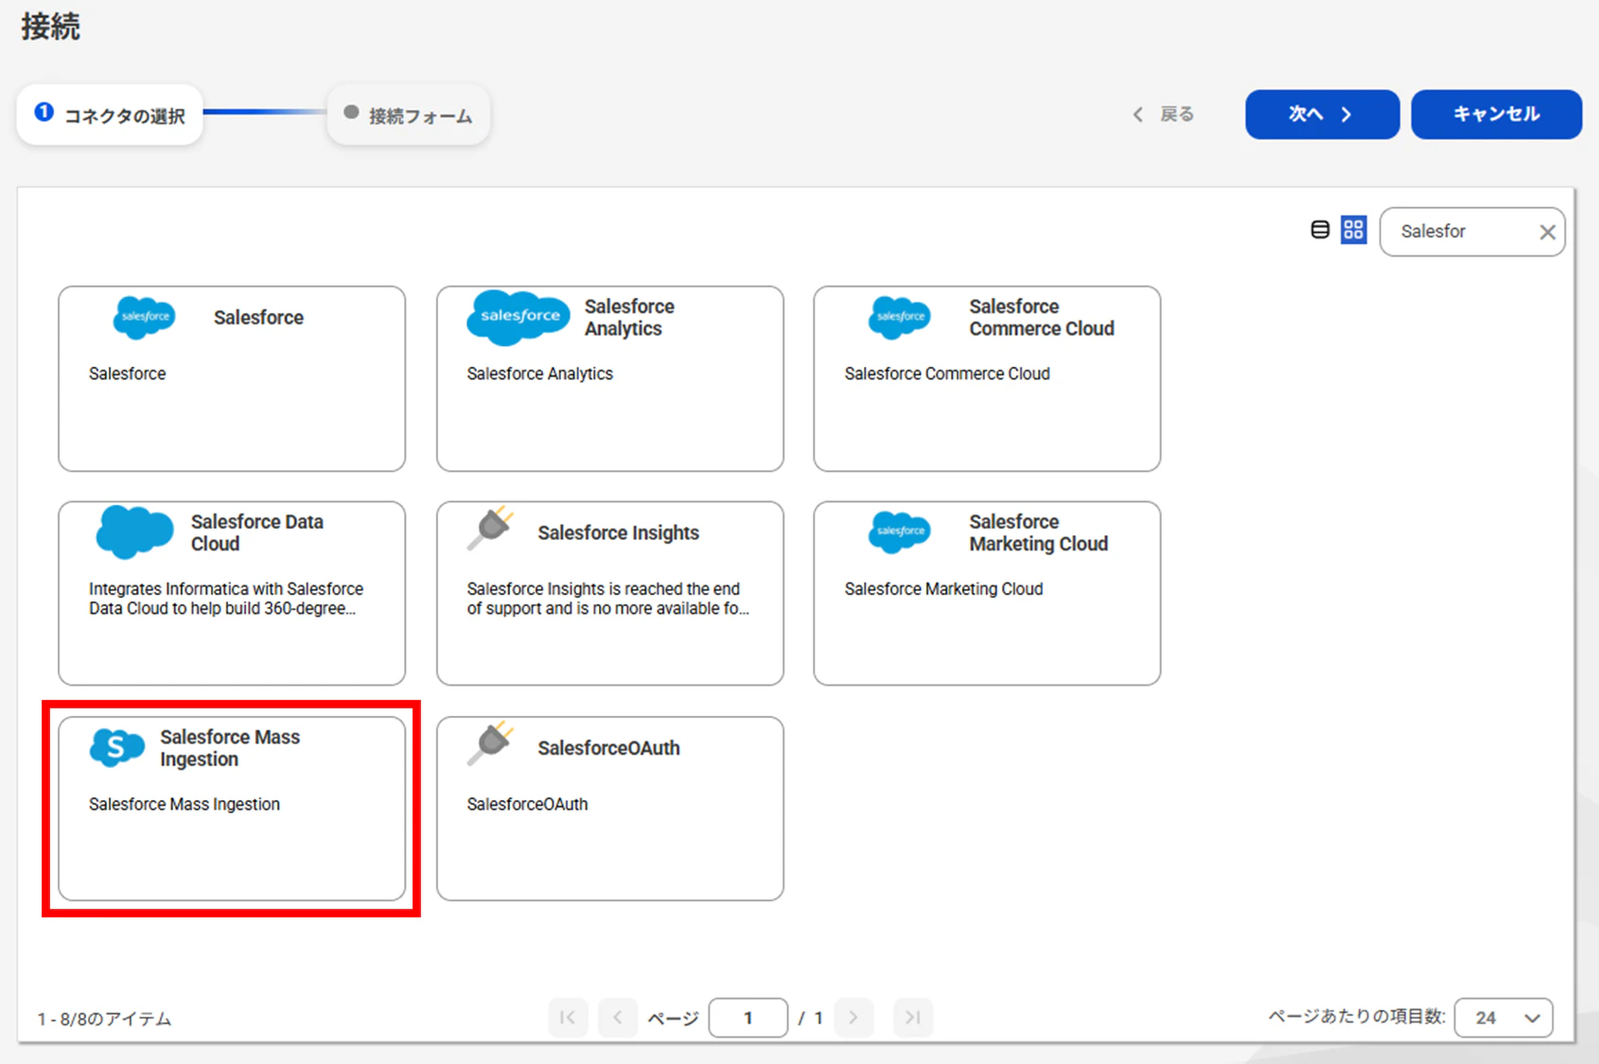The height and width of the screenshot is (1064, 1599).
Task: Click the Salesforce connector cloud logo
Action: coord(144,317)
